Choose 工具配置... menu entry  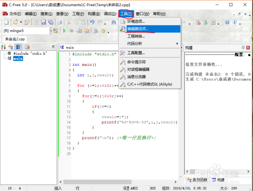(150, 53)
